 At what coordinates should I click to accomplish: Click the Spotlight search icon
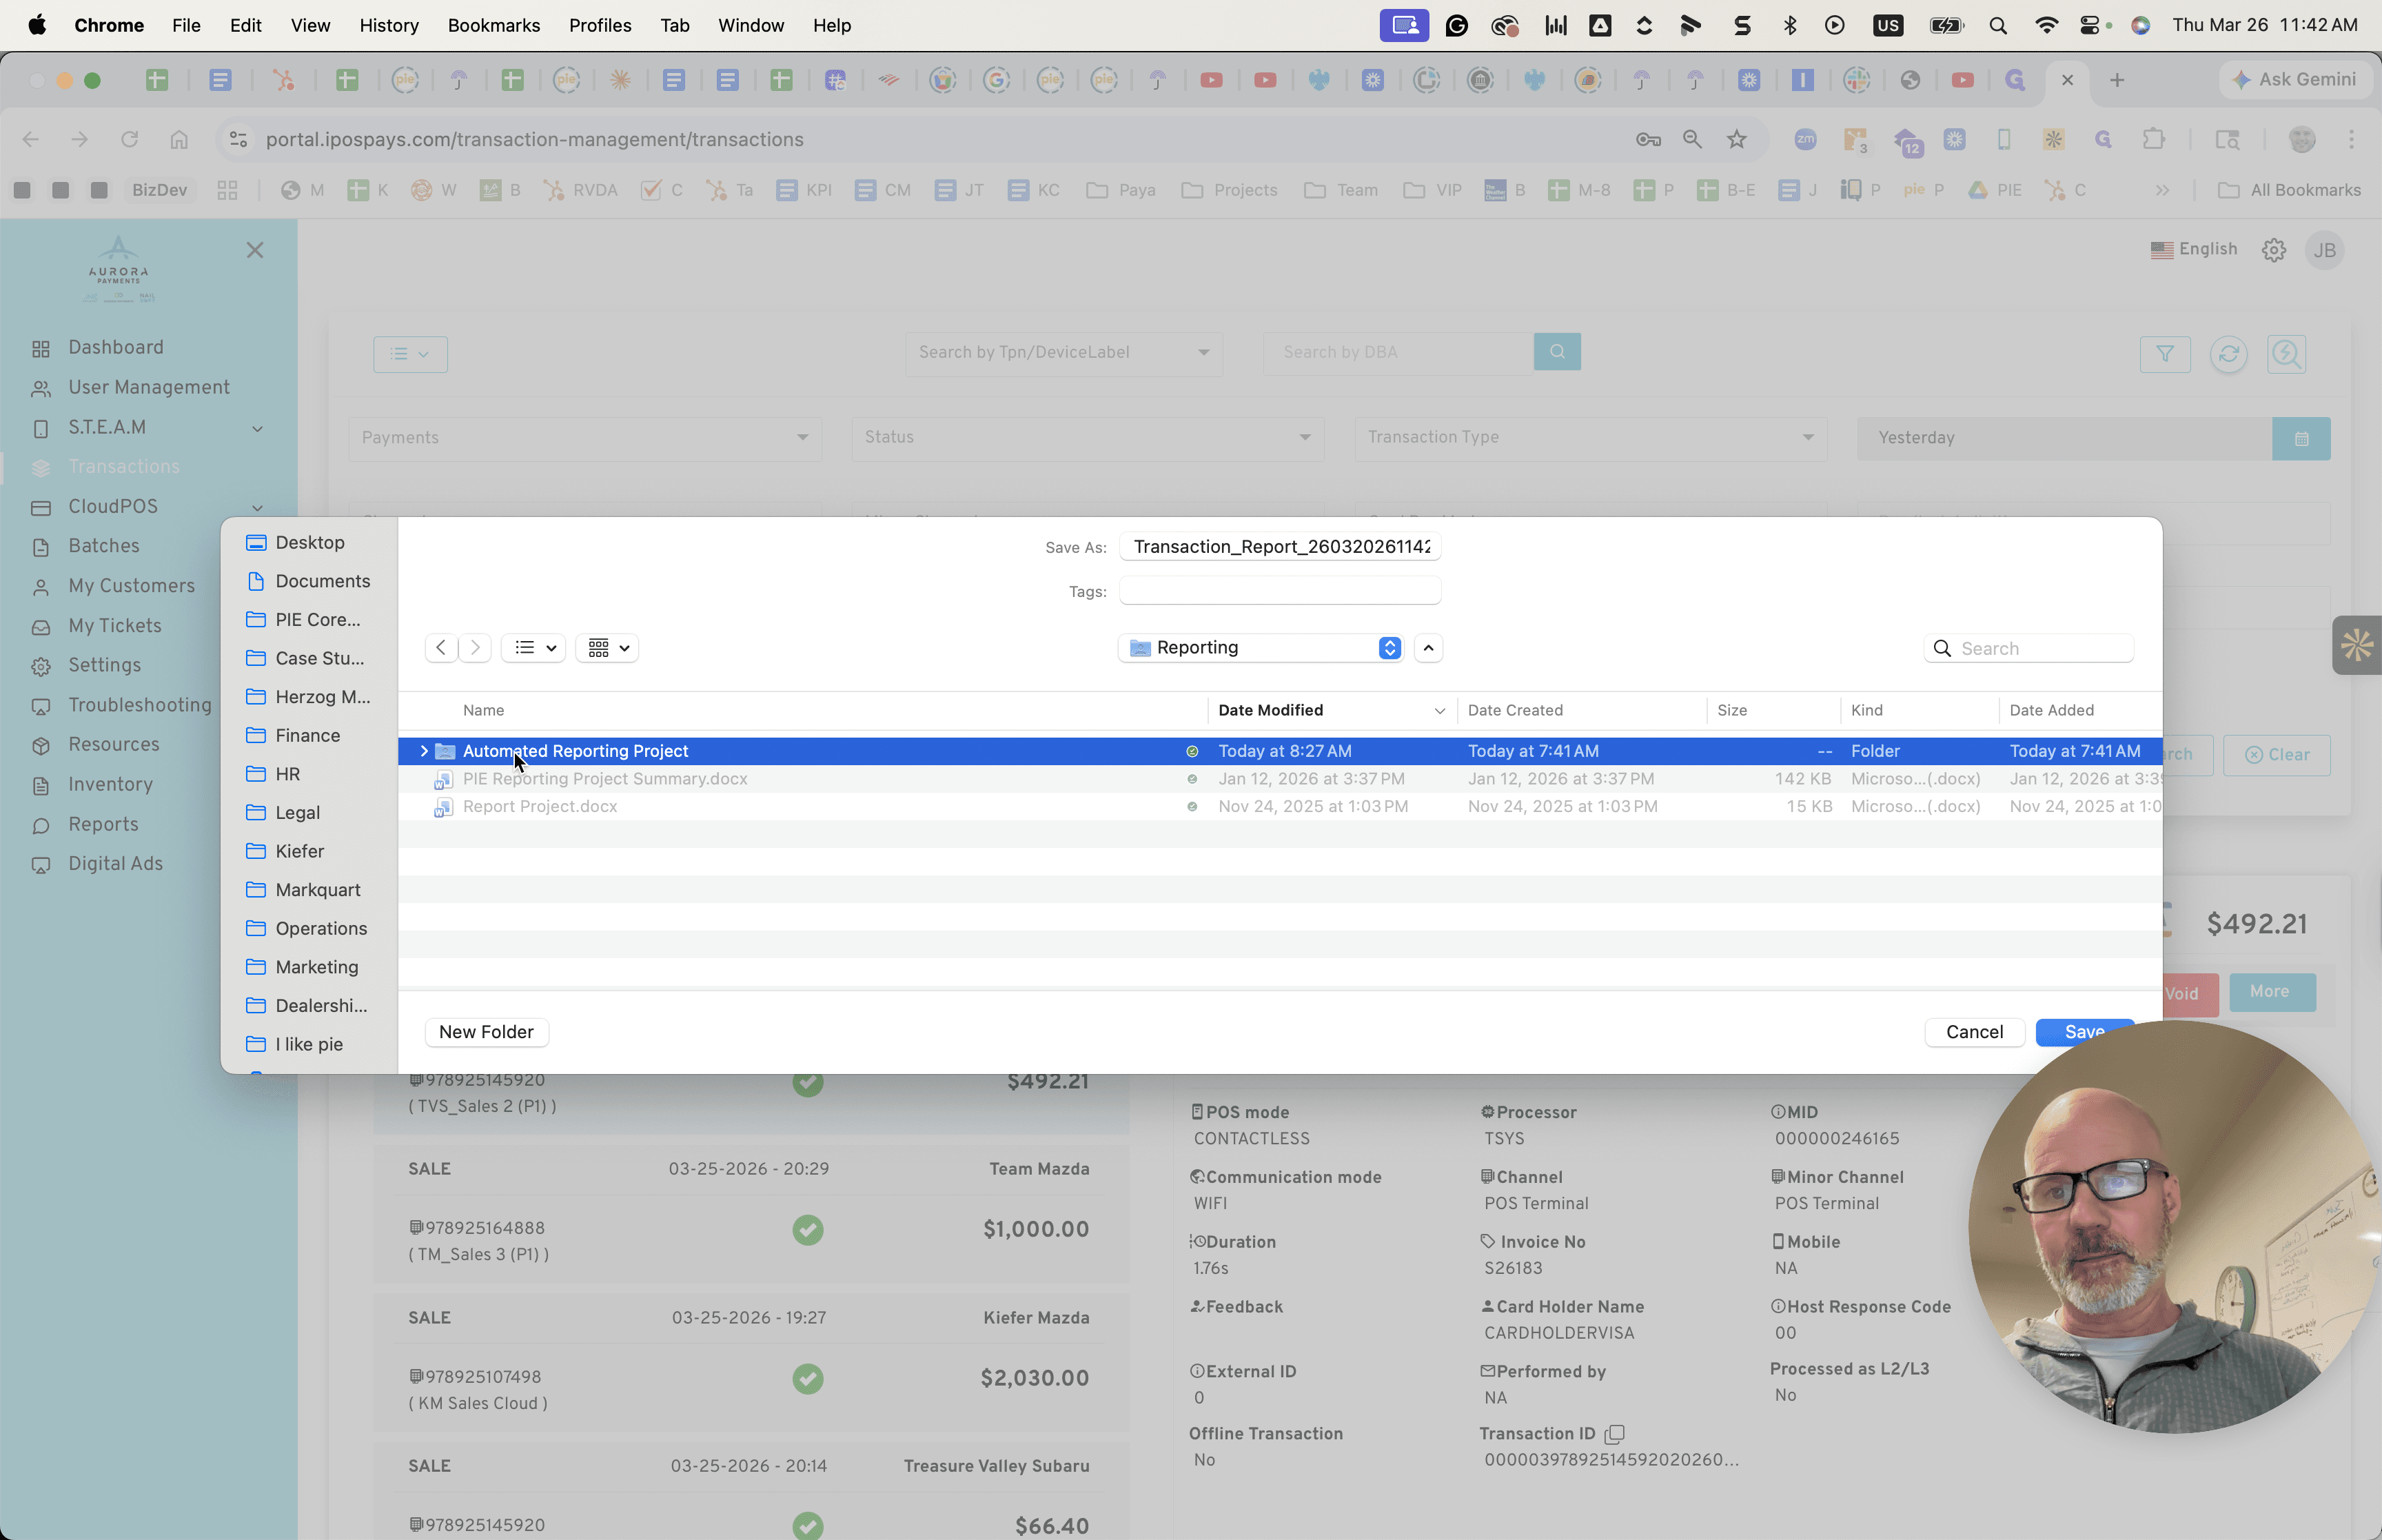pyautogui.click(x=1997, y=25)
